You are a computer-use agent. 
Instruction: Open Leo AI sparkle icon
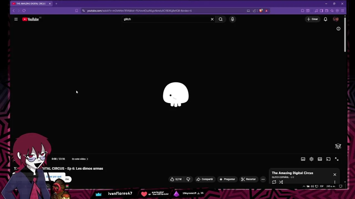point(332,11)
